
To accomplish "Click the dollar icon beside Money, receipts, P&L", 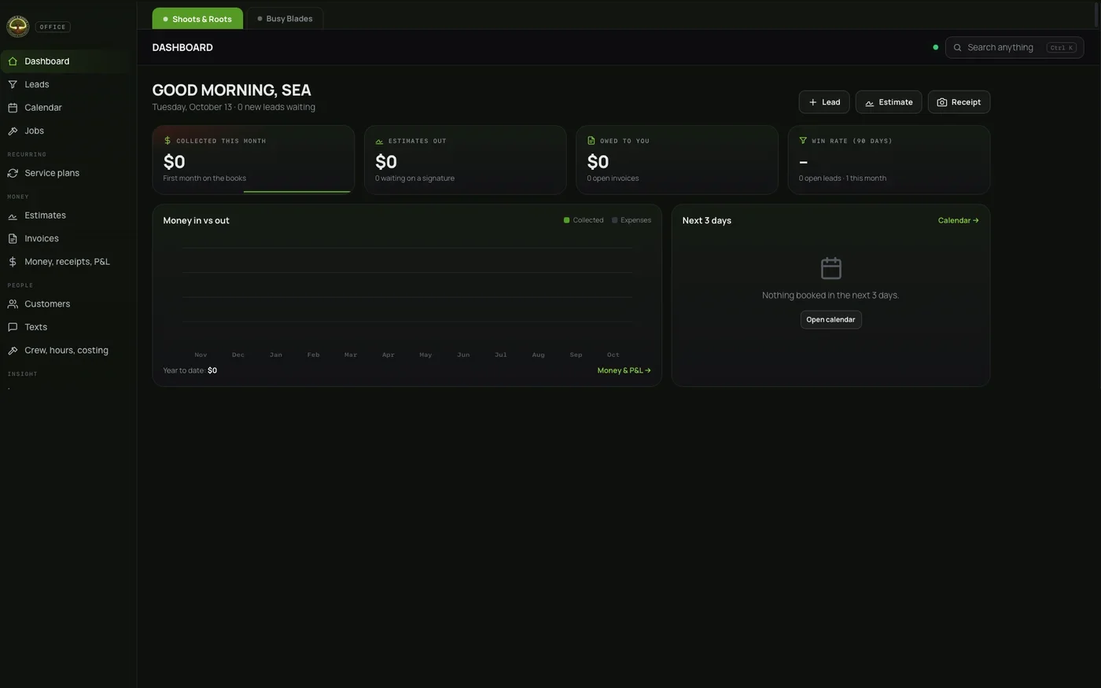I will (13, 262).
